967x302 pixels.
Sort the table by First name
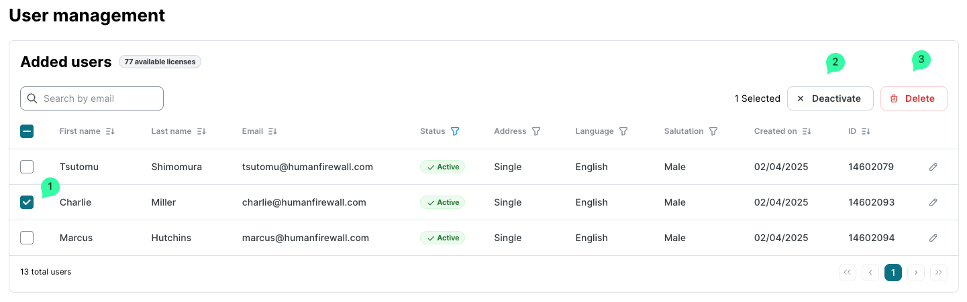[x=111, y=132]
